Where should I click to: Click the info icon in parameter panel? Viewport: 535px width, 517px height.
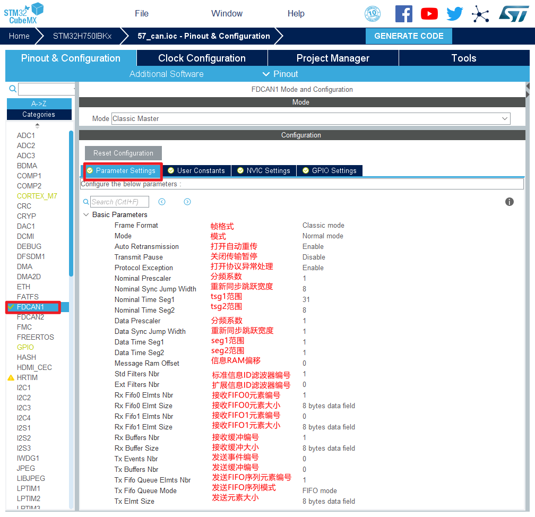[x=510, y=202]
